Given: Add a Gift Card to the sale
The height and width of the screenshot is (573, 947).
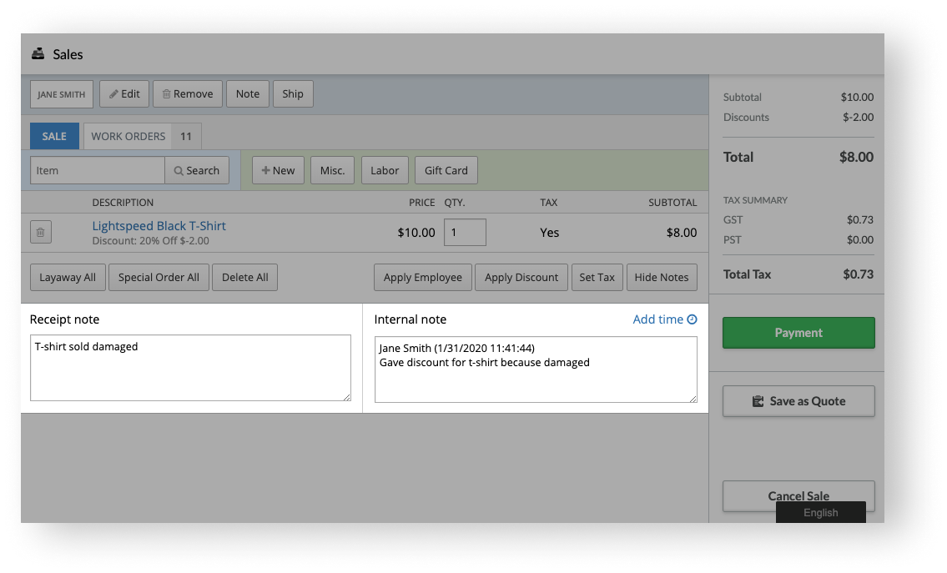Looking at the screenshot, I should [446, 169].
